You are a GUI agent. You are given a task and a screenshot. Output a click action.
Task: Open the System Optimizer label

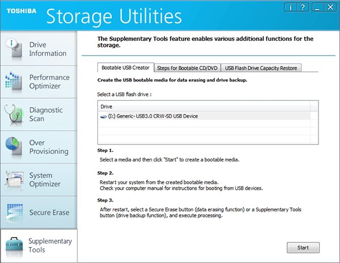click(x=45, y=180)
